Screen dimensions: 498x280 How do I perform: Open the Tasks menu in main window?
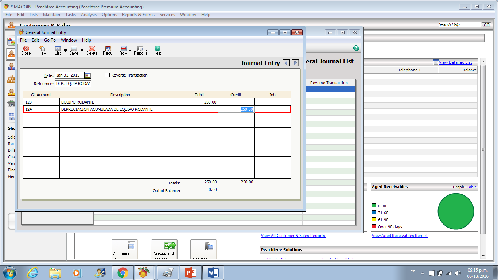[70, 15]
